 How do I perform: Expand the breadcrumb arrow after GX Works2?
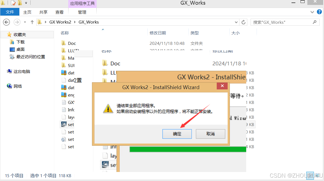(75, 22)
